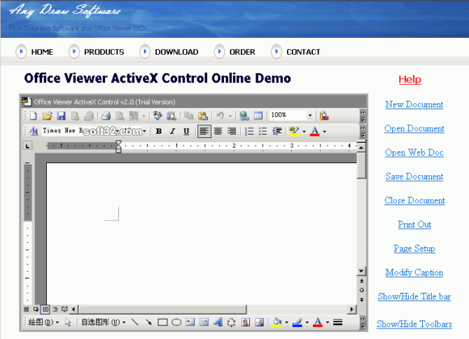Screen dimensions: 469x339
Task: Click the Fill Color bucket
Action: tap(277, 322)
